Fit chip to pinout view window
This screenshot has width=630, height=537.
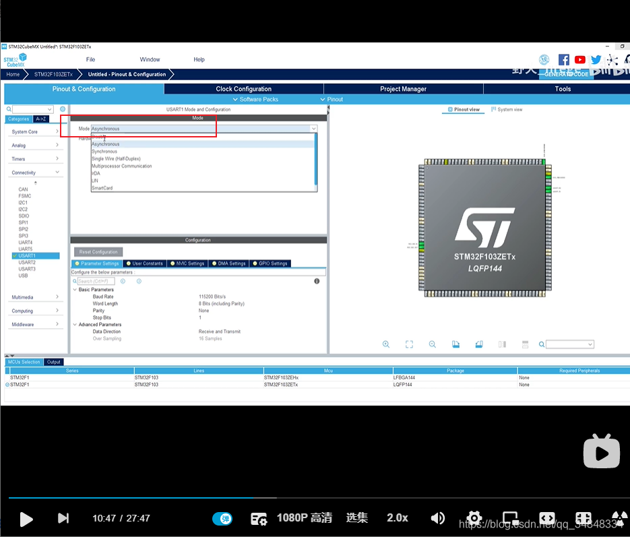point(409,344)
